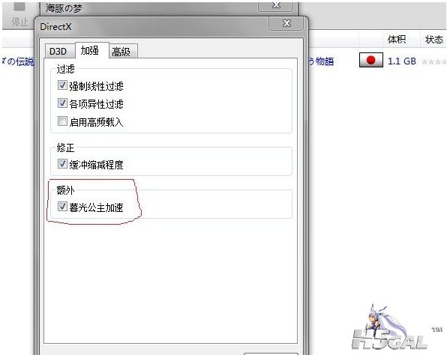Switch to the D3D tab
The width and height of the screenshot is (447, 355).
(58, 51)
